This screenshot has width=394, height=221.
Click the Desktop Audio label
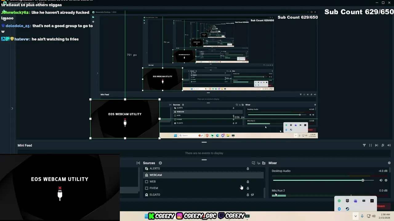pos(281,171)
